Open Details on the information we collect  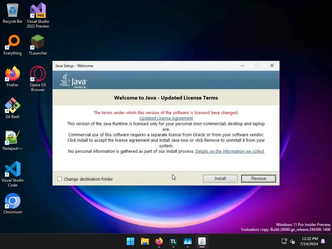pyautogui.click(x=230, y=151)
